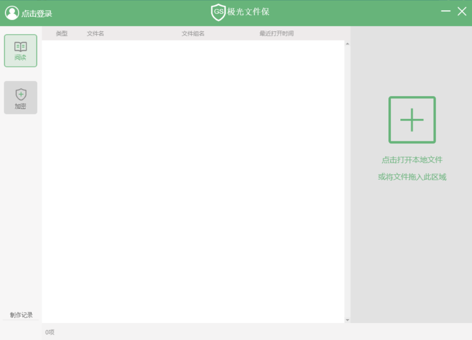This screenshot has height=340, width=472.
Task: Switch to the 加密 encryption tab
Action: point(21,98)
